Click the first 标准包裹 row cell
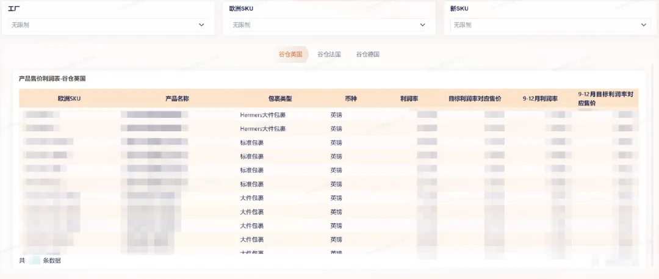The height and width of the screenshot is (279, 659). click(252, 142)
